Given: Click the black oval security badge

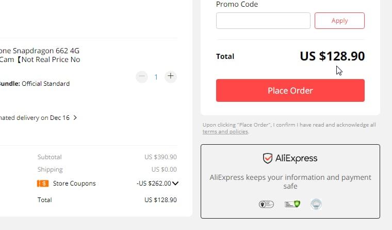Looking at the screenshot, I should [x=266, y=204].
